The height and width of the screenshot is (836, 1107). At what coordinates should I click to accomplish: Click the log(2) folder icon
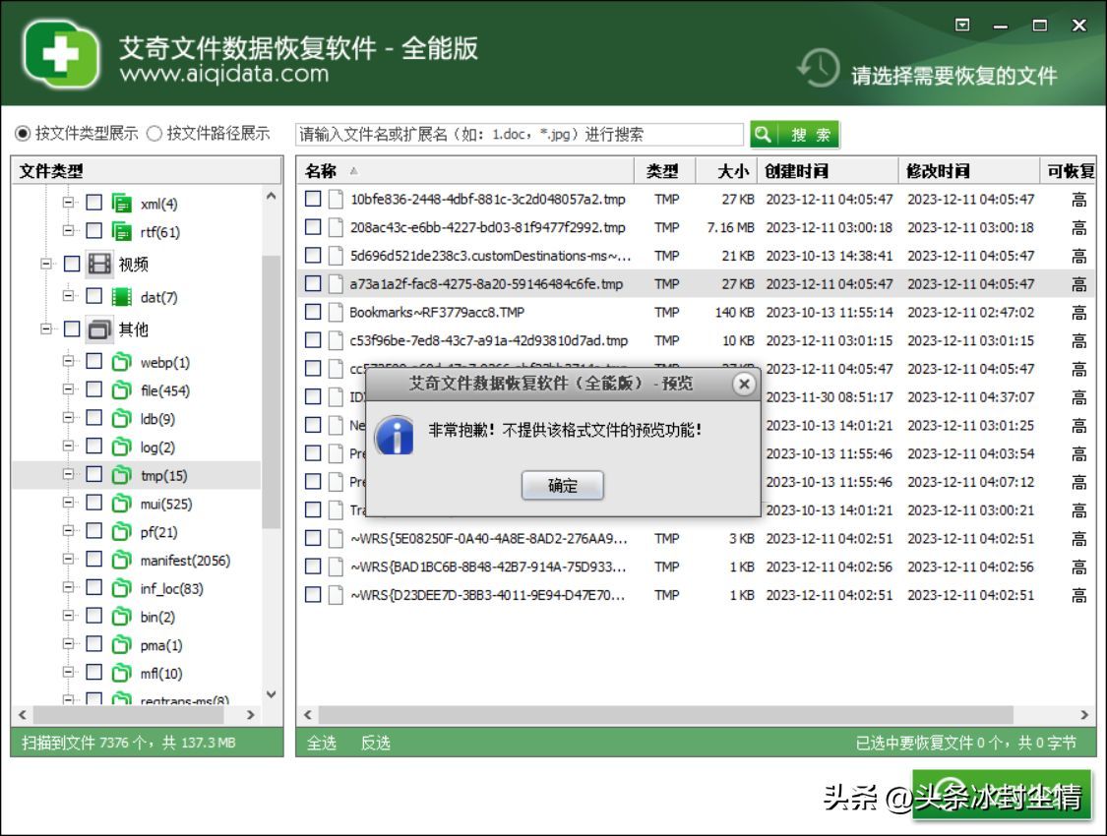(x=121, y=447)
